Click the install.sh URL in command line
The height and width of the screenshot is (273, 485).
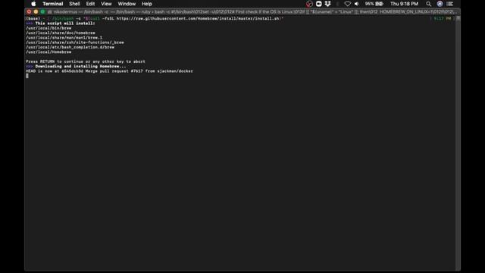click(x=198, y=18)
